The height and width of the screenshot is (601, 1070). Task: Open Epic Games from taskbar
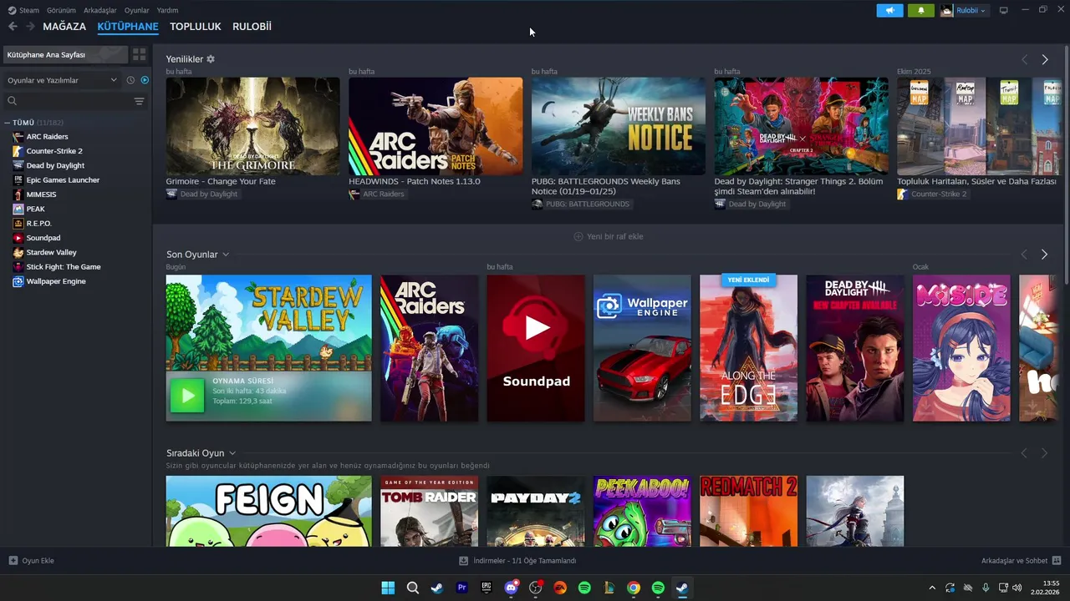coord(487,588)
